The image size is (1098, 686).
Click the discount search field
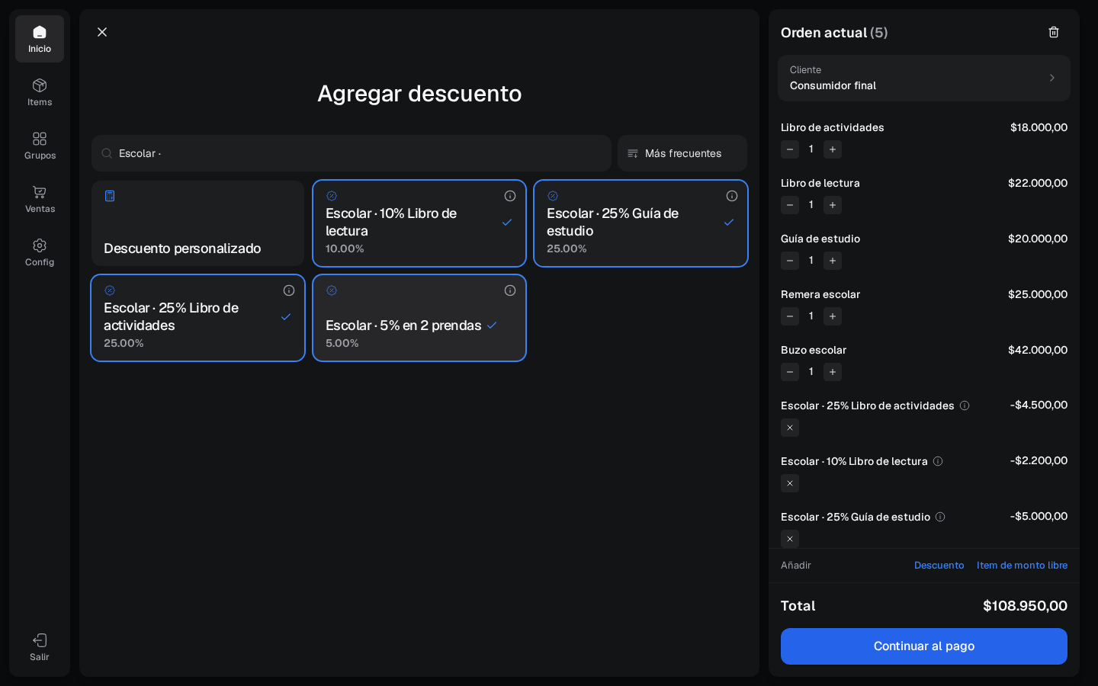(x=352, y=153)
